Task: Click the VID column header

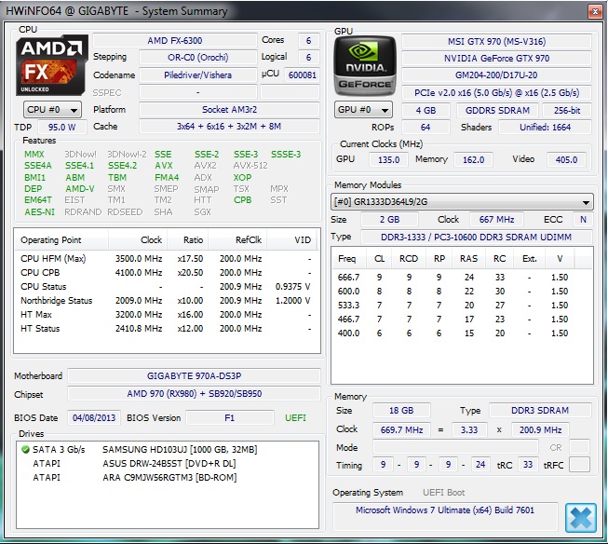Action: (291, 239)
